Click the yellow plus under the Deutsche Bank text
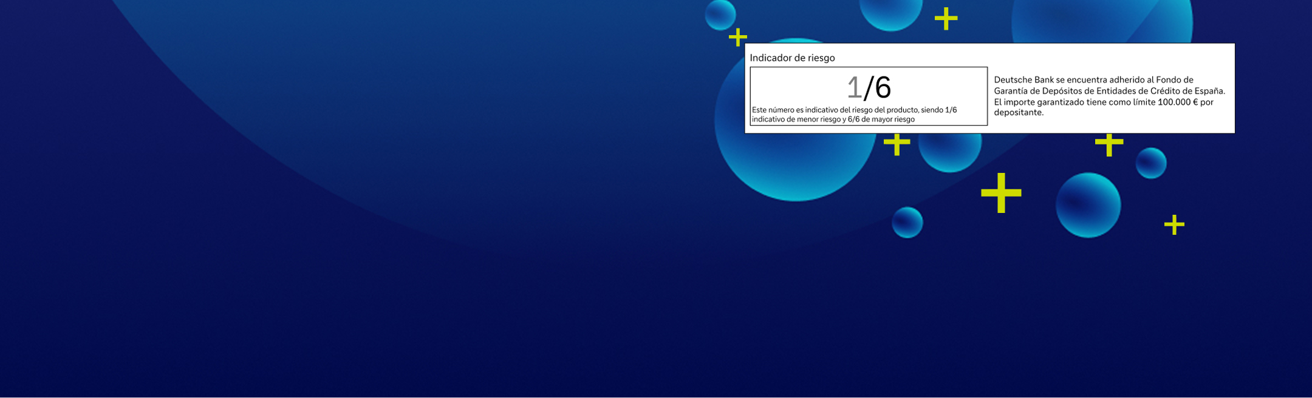Image resolution: width=1312 pixels, height=398 pixels. 1109,144
